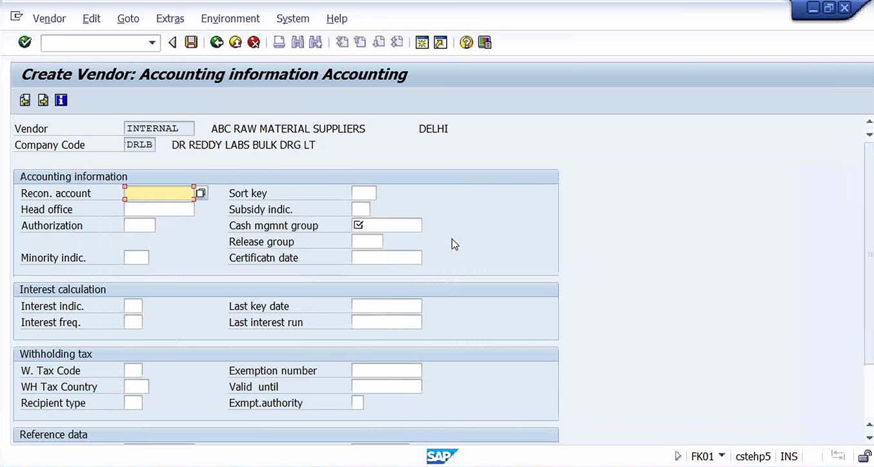The image size is (874, 467).
Task: Click the Sort key input field
Action: (364, 193)
